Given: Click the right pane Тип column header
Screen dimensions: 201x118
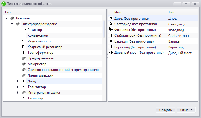Looking at the screenshot, I should (x=182, y=12).
